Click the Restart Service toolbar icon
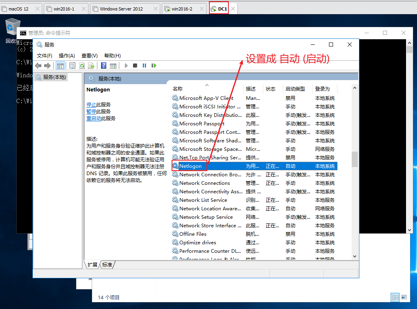This screenshot has width=417, height=309. [154, 66]
